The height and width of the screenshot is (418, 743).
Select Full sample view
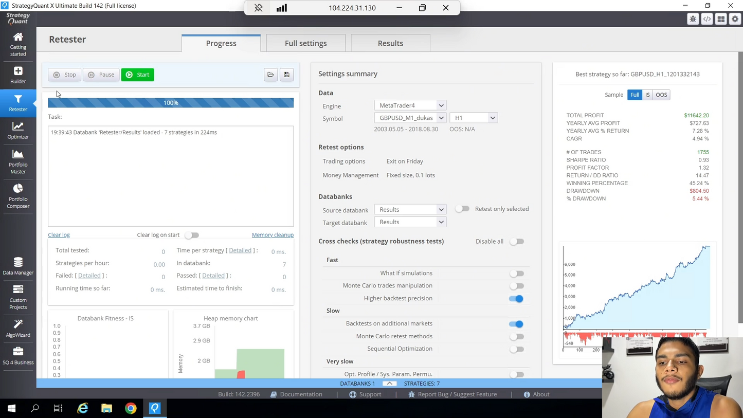point(635,95)
